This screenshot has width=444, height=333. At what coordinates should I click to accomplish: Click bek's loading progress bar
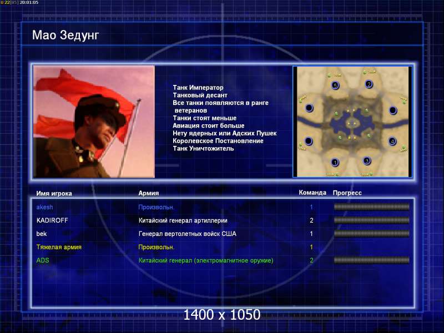pyautogui.click(x=371, y=234)
